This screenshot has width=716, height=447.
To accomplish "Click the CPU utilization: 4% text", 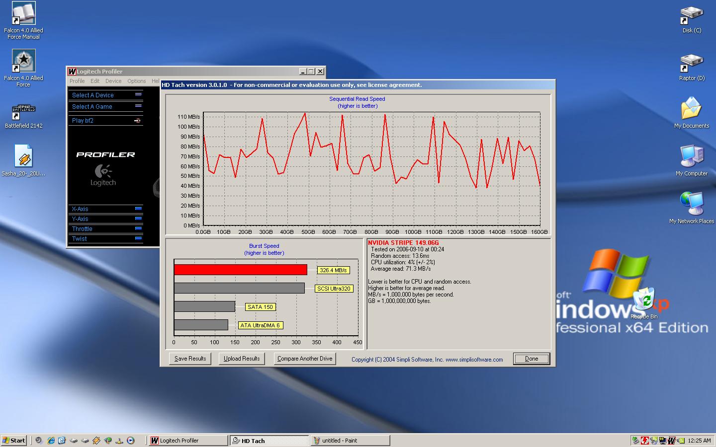I will pos(403,262).
